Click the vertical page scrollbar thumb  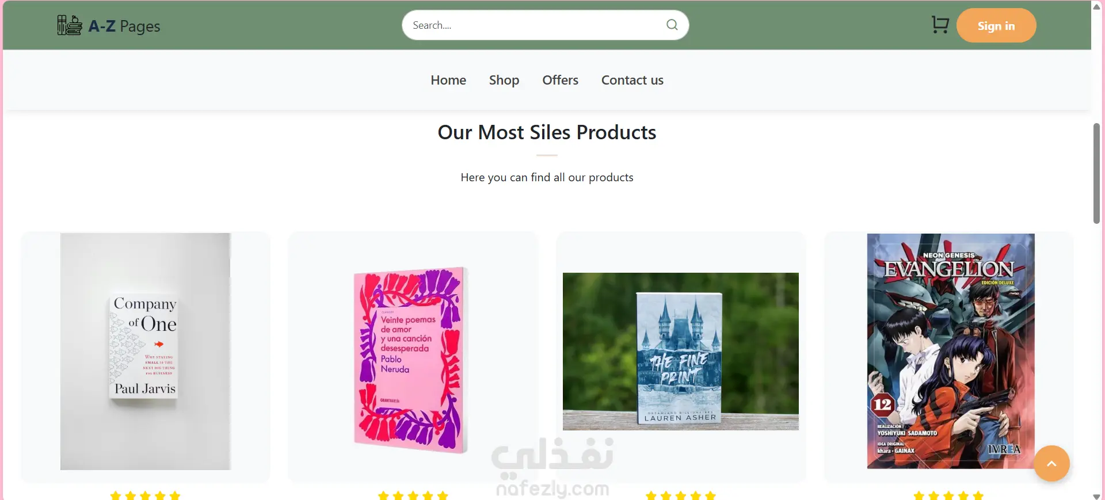pyautogui.click(x=1096, y=173)
